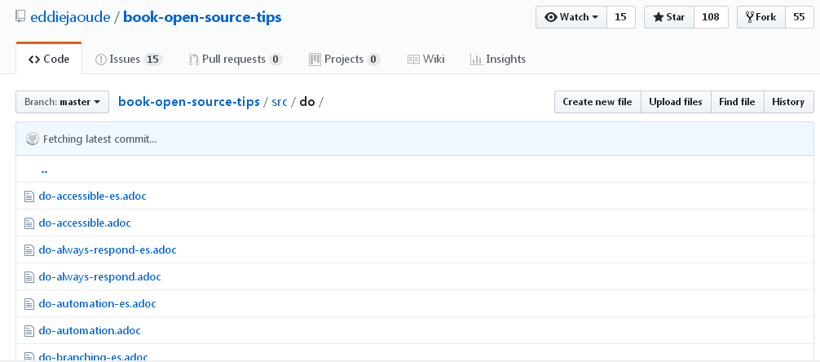Click file icon beside do-always-respond.adoc
The image size is (820, 362).
(29, 277)
